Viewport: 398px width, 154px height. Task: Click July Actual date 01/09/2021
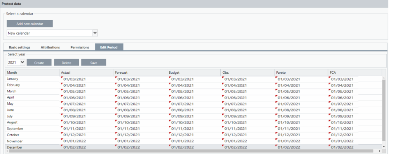pyautogui.click(x=75, y=116)
